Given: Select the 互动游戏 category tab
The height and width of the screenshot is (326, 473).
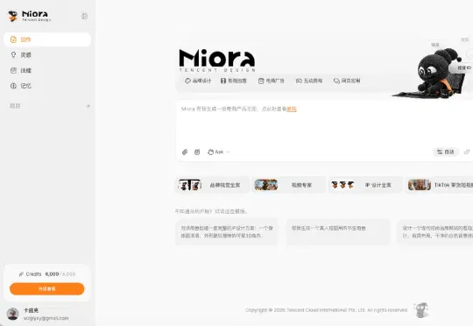Looking at the screenshot, I should click(309, 81).
